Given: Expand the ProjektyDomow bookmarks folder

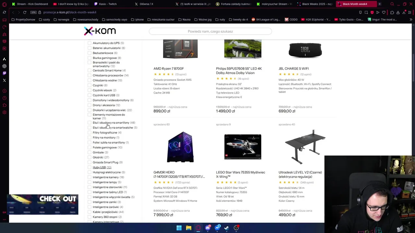Looking at the screenshot, I should (x=23, y=19).
